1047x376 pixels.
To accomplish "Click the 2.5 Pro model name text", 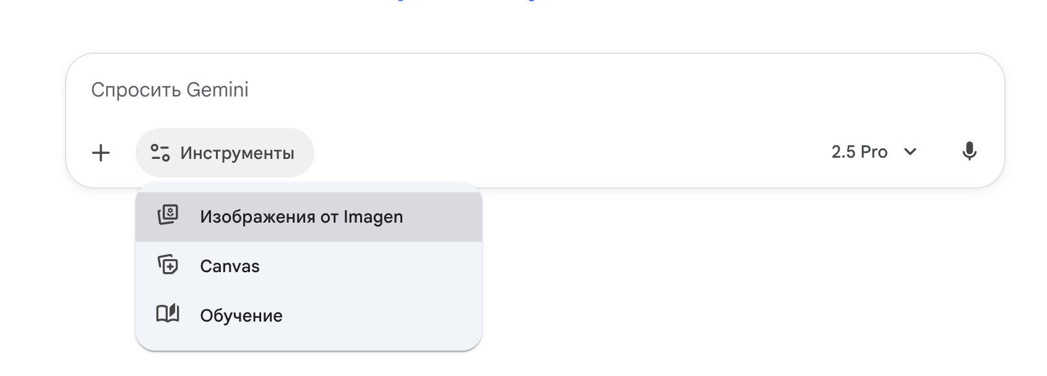I will pos(859,152).
